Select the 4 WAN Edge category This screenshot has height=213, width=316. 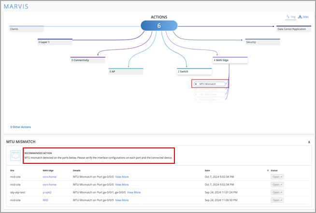[230, 60]
